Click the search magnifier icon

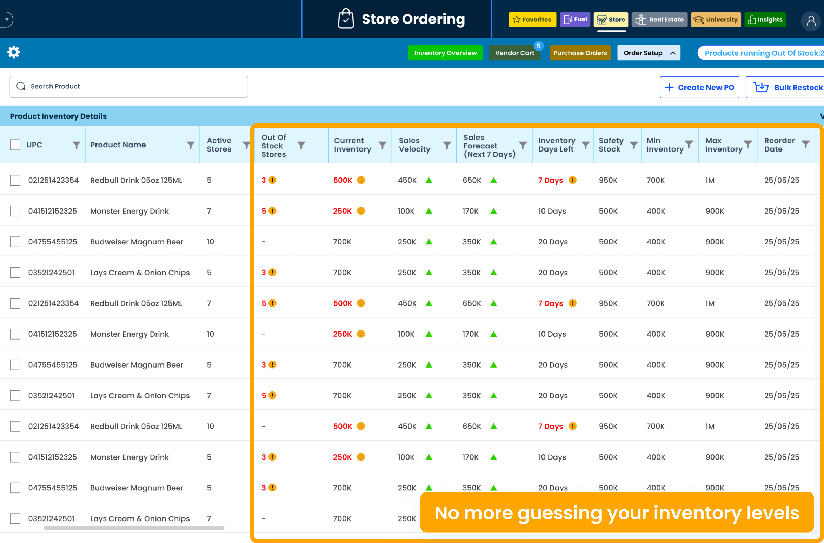(21, 86)
